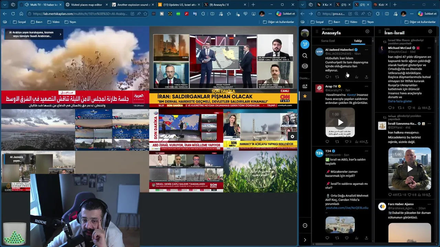Open left browser settings and more menu

tap(270, 14)
